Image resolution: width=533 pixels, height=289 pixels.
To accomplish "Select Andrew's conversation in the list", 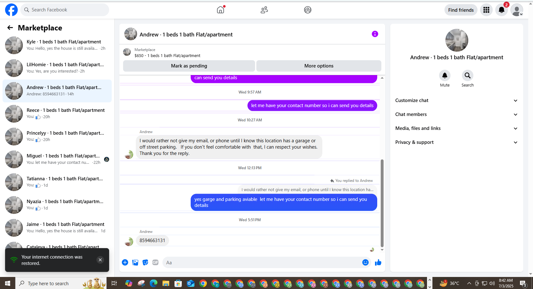I will pos(57,91).
